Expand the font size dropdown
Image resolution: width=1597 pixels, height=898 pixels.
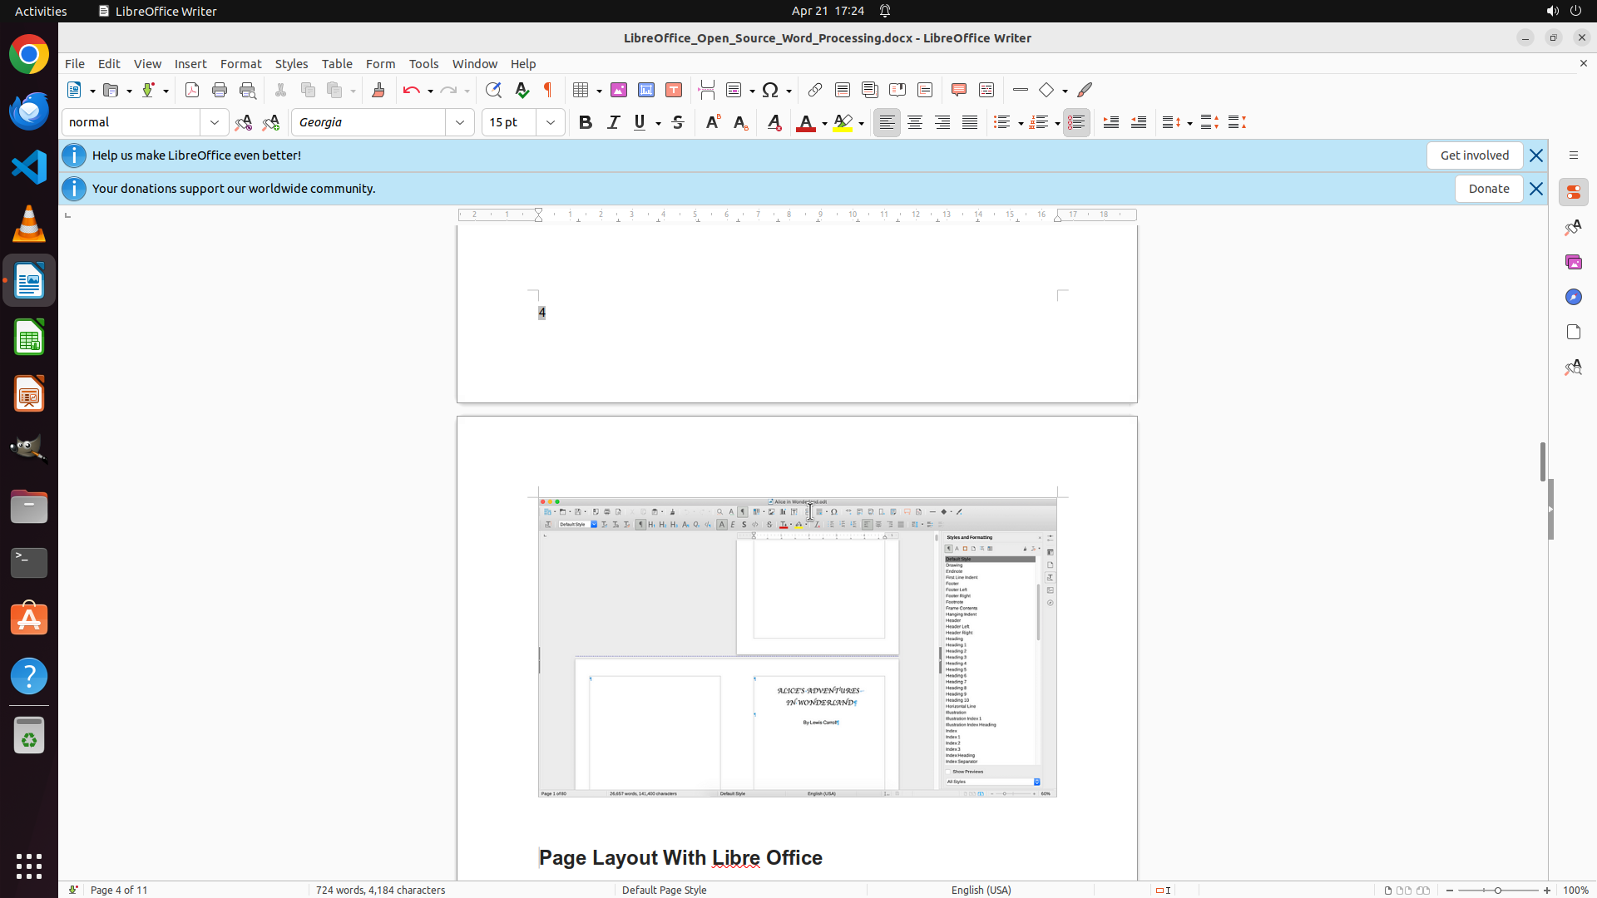[x=551, y=122]
